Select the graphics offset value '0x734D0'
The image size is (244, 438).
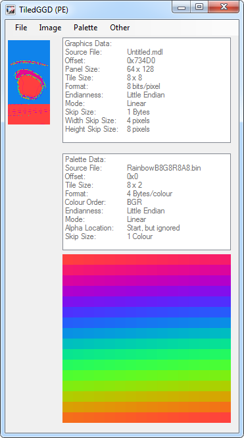click(x=141, y=61)
